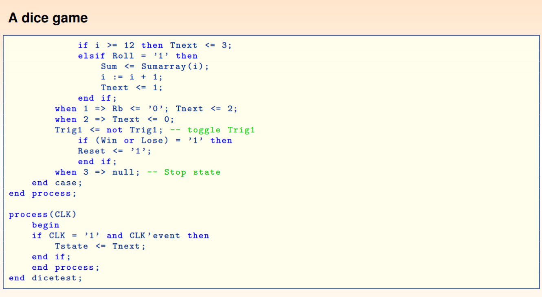
Task: Click the keyword 'begin' under process(CLK)
Action: 46,224
